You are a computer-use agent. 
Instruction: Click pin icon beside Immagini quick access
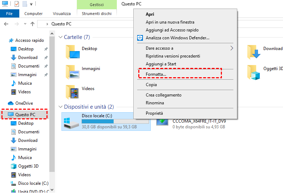click(46, 75)
